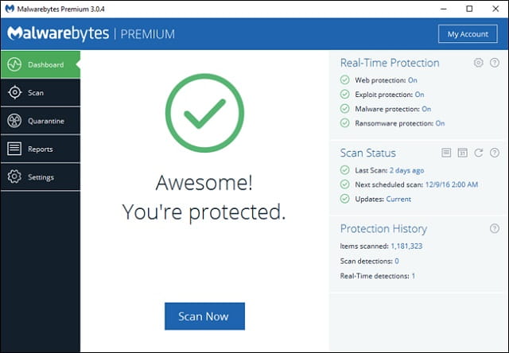Viewport: 509px width, 353px height.
Task: Click Next scheduled scan check icon
Action: click(344, 184)
